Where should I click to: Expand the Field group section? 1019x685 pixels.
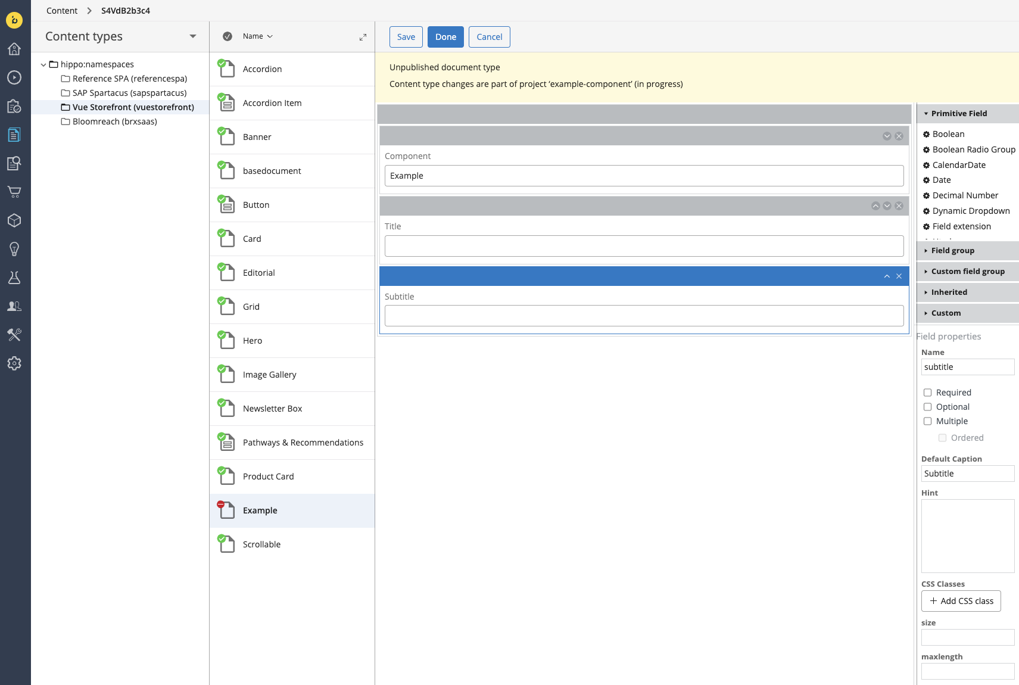[x=952, y=251]
